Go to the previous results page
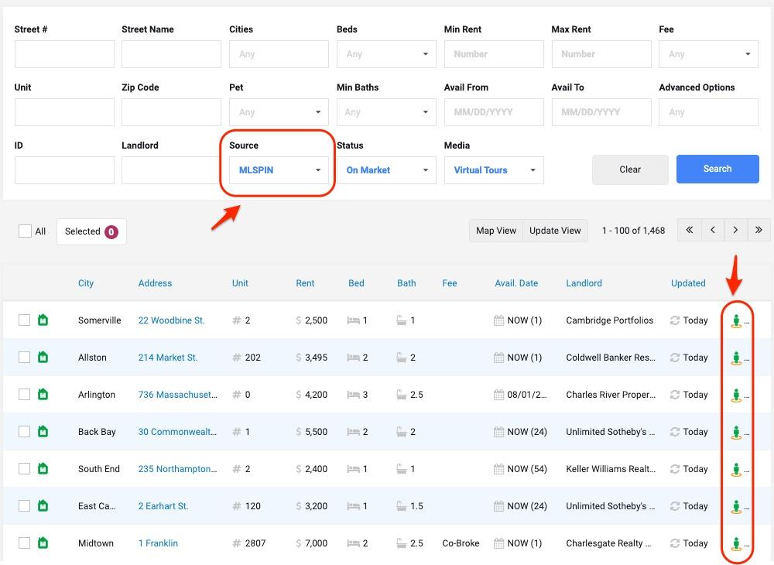This screenshot has width=774, height=565. [x=712, y=231]
